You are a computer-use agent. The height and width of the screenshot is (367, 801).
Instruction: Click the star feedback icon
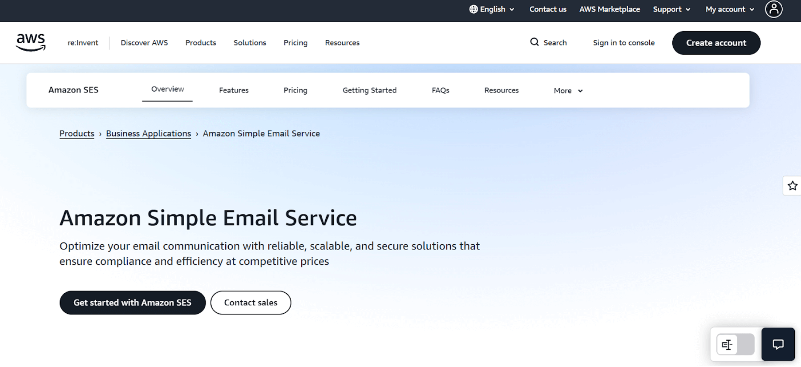pos(792,186)
